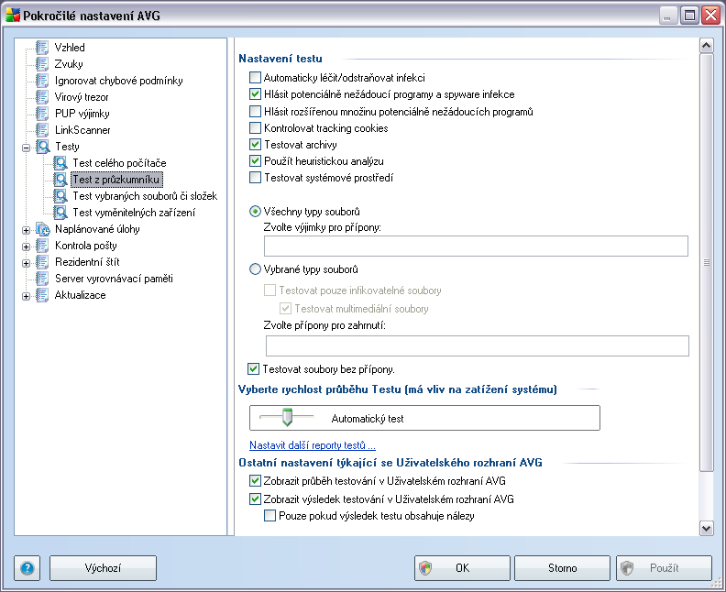
Task: Check Testovat systémové prostředí
Action: [x=255, y=177]
